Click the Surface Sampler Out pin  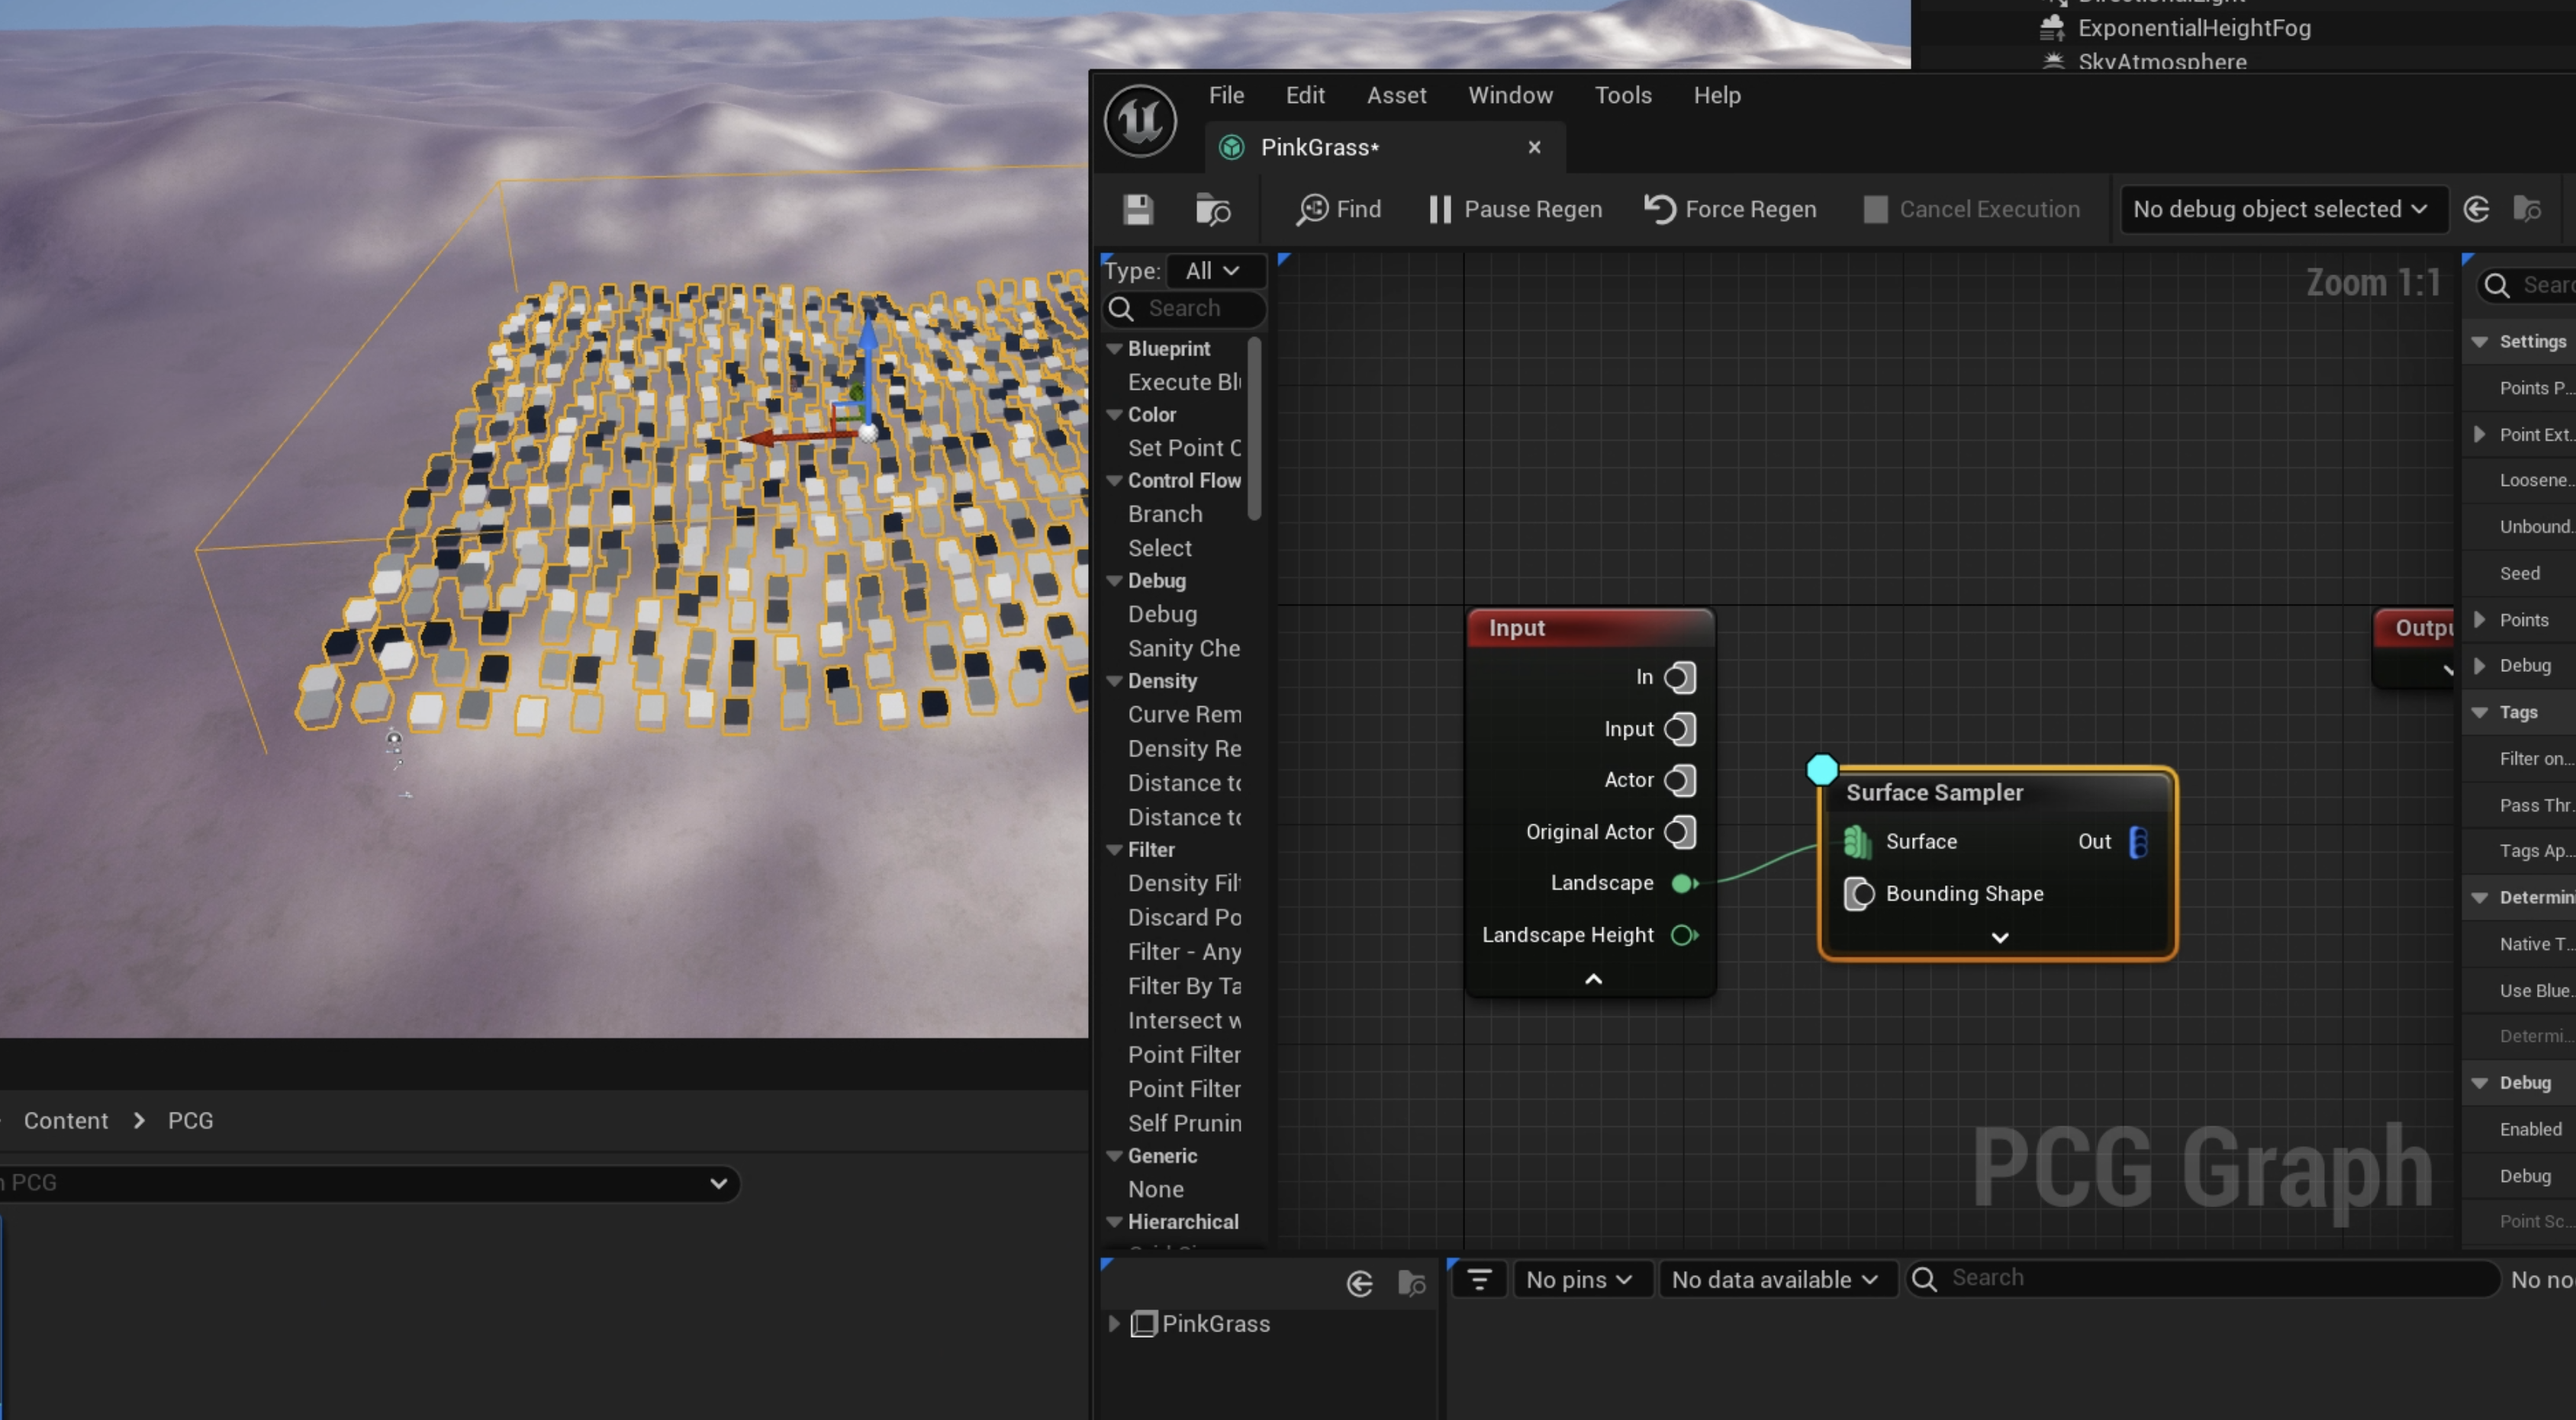click(x=2138, y=843)
